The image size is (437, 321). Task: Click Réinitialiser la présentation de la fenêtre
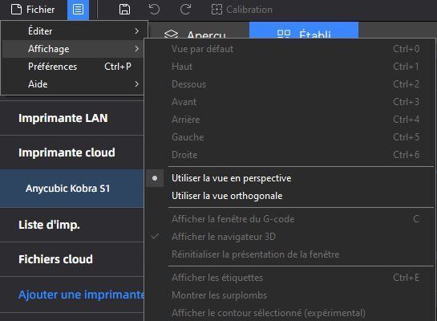[289, 254]
